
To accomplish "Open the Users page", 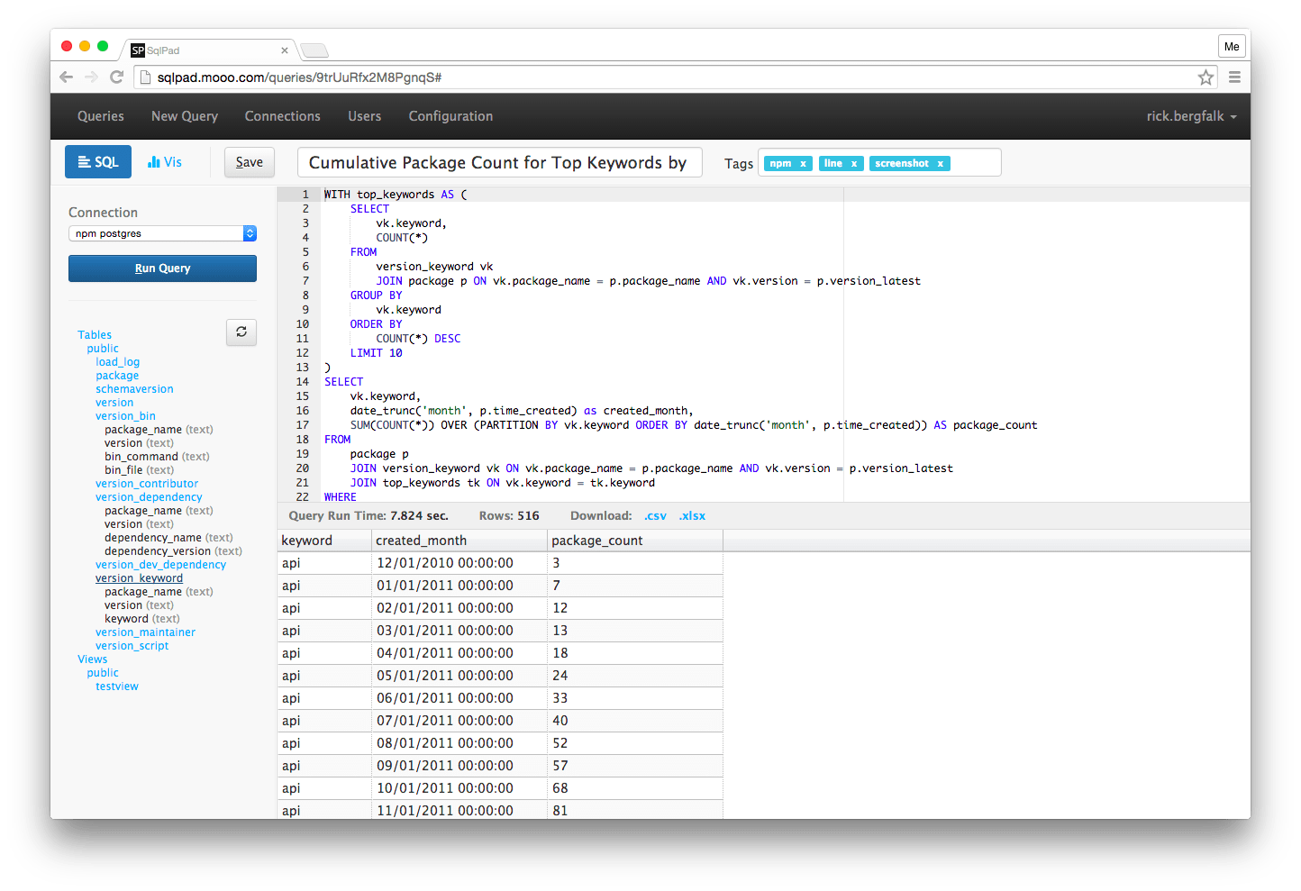I will (x=365, y=116).
